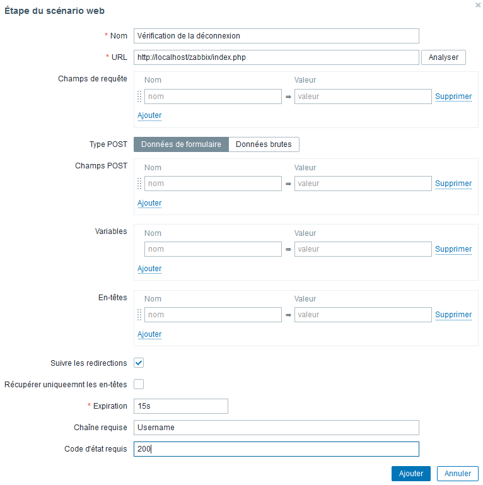The image size is (483, 485).
Task: Add a new Variables row
Action: click(149, 269)
